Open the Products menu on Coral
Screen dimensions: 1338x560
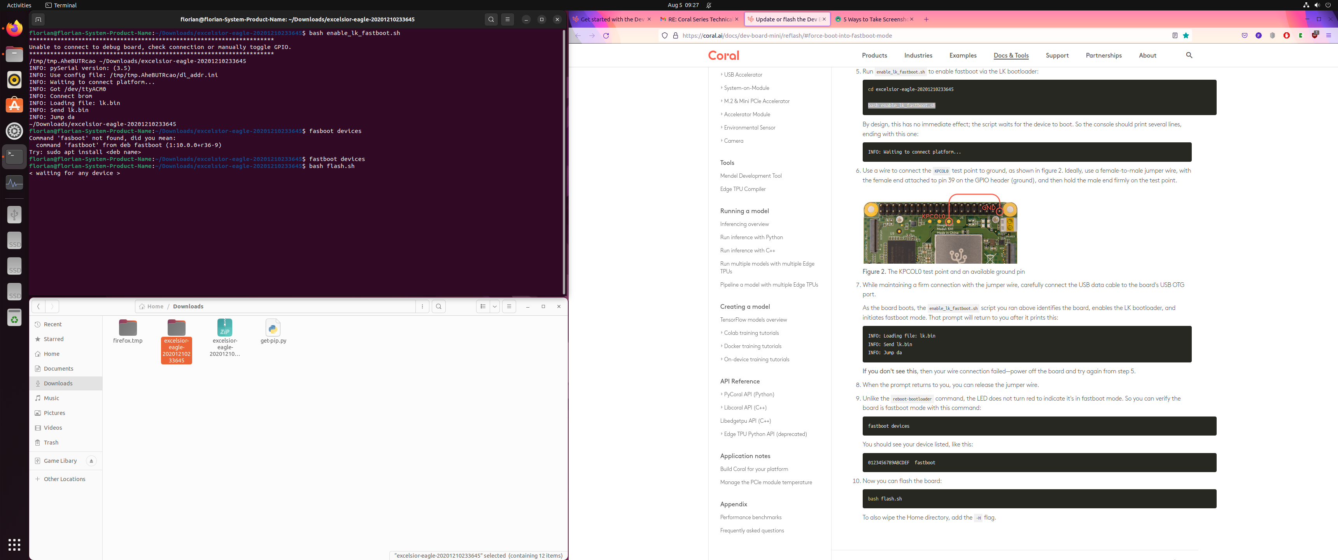(874, 56)
